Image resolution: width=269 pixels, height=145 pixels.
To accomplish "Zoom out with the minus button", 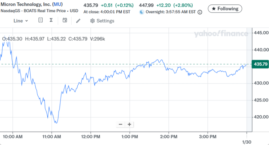I will pos(120,124).
